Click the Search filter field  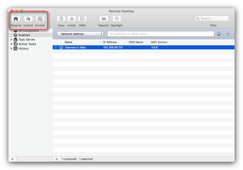click(212, 19)
